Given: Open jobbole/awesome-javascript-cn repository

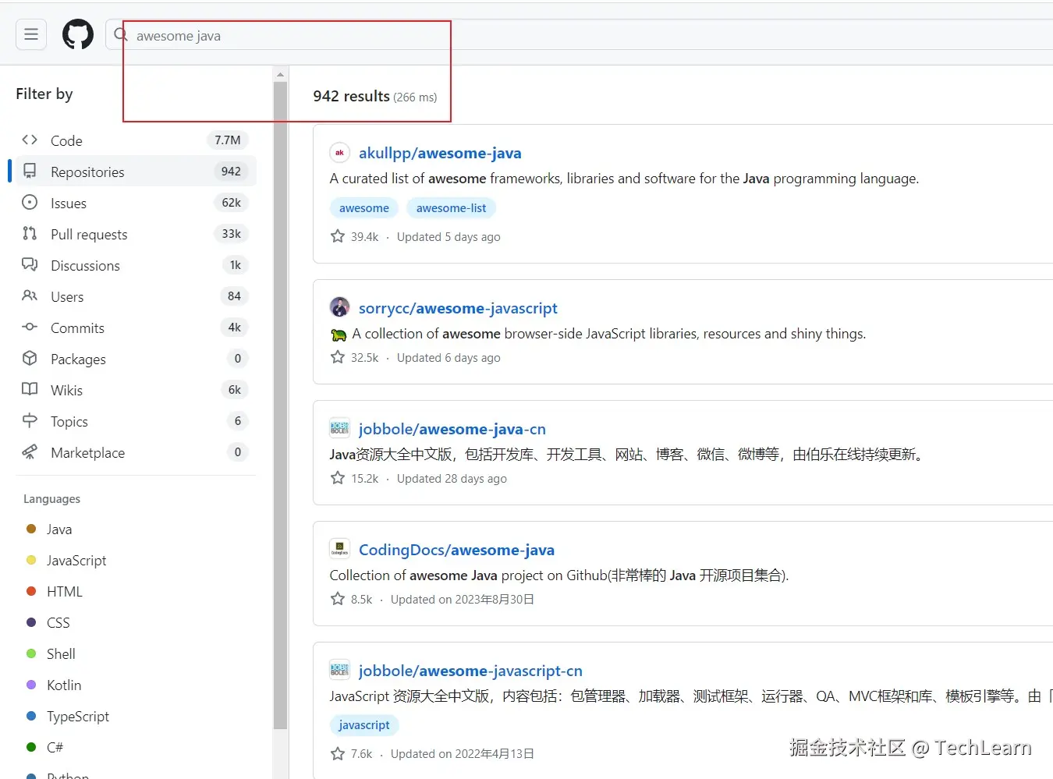Looking at the screenshot, I should pos(470,671).
